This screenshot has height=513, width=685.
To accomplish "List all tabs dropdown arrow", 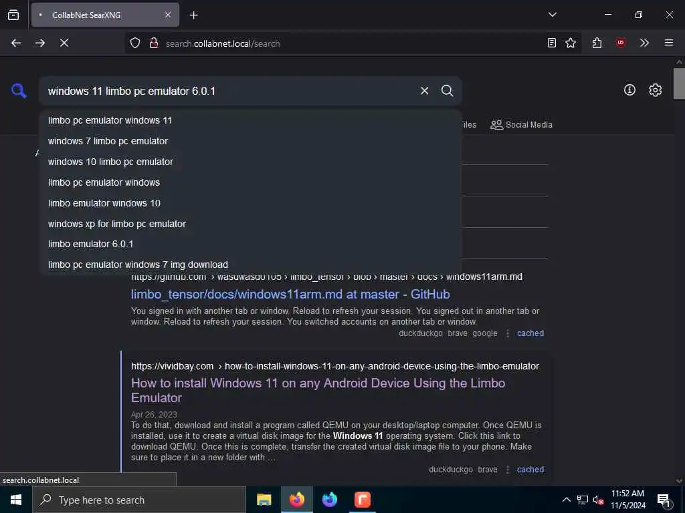I will pyautogui.click(x=552, y=15).
